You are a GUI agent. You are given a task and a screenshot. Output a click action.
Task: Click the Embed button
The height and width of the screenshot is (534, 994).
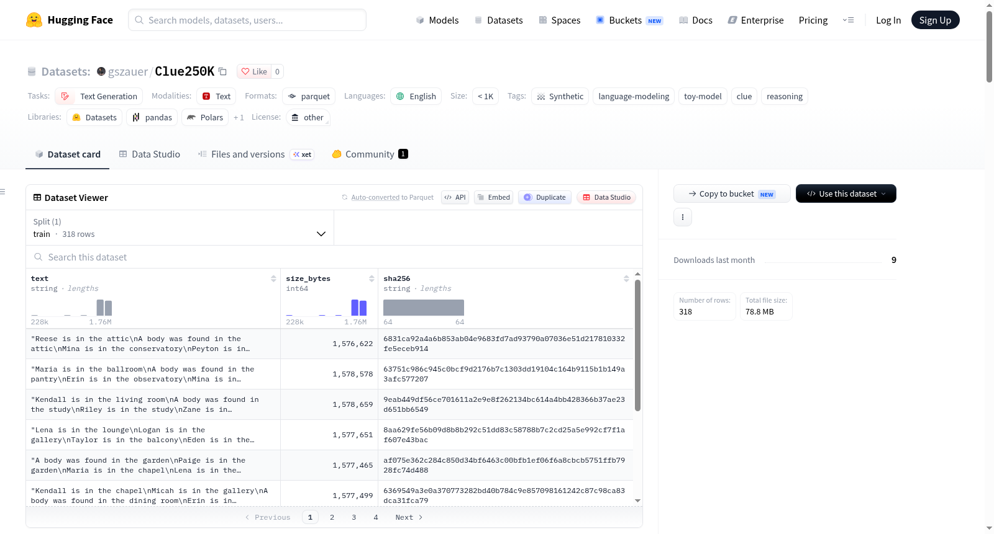pyautogui.click(x=493, y=197)
